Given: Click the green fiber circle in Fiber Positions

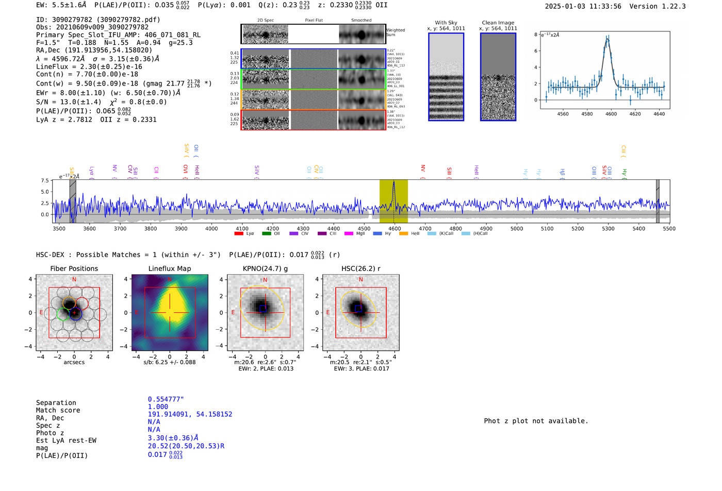Looking at the screenshot, I should tap(63, 314).
